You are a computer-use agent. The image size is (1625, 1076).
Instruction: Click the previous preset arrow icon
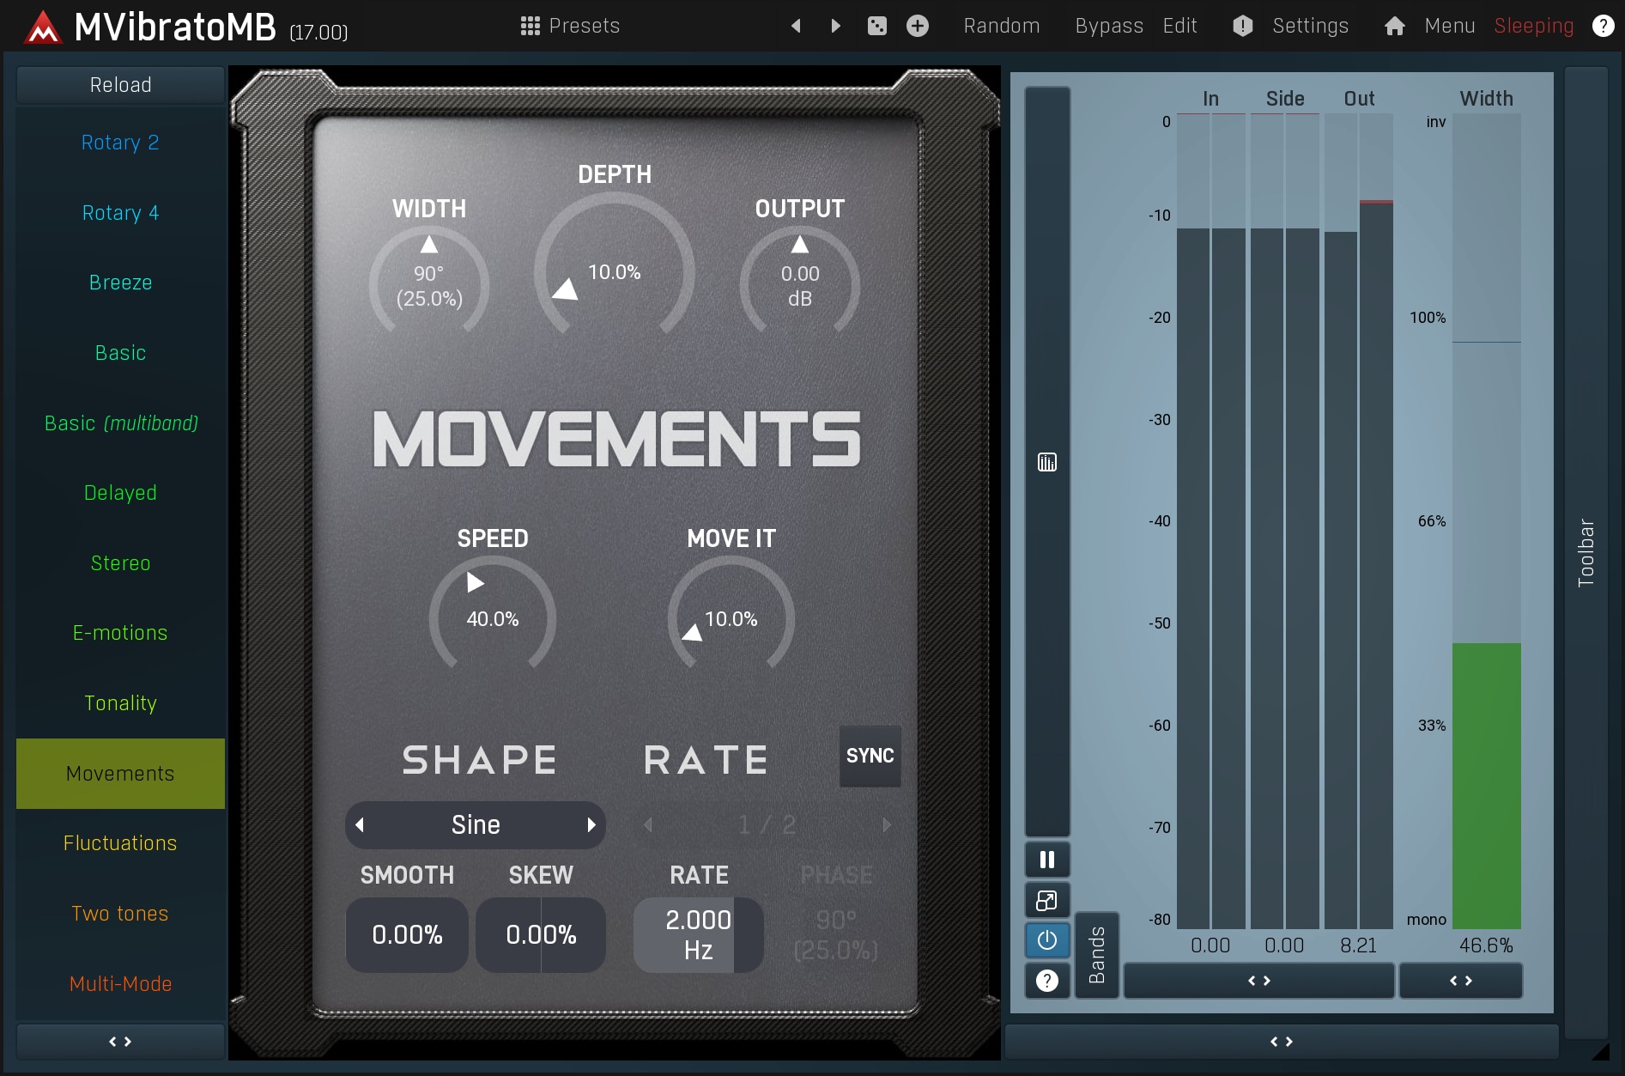[796, 26]
